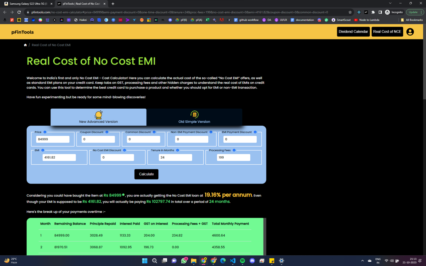Click the Tenure in Months info icon
The width and height of the screenshot is (426, 266).
point(177,150)
